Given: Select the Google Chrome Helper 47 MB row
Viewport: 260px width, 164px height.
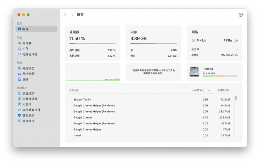Looking at the screenshot, I should 152,129.
